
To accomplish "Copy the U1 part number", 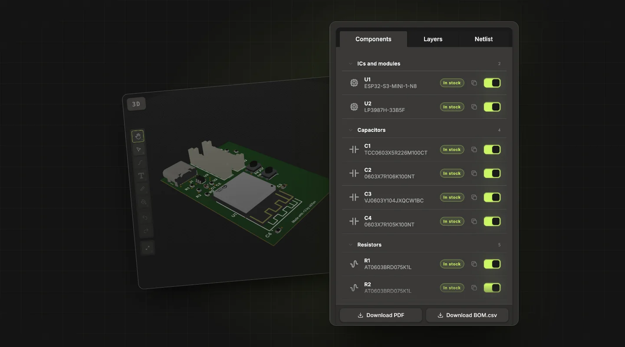I will [474, 83].
